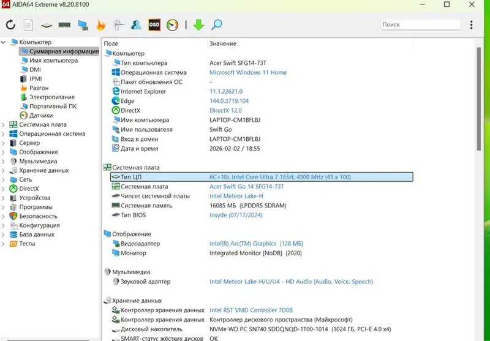
Task: Select the Программы tree category
Action: pyautogui.click(x=31, y=207)
